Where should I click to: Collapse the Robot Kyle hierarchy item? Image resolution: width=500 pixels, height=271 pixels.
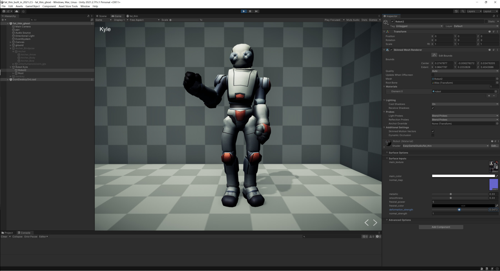coord(10,67)
